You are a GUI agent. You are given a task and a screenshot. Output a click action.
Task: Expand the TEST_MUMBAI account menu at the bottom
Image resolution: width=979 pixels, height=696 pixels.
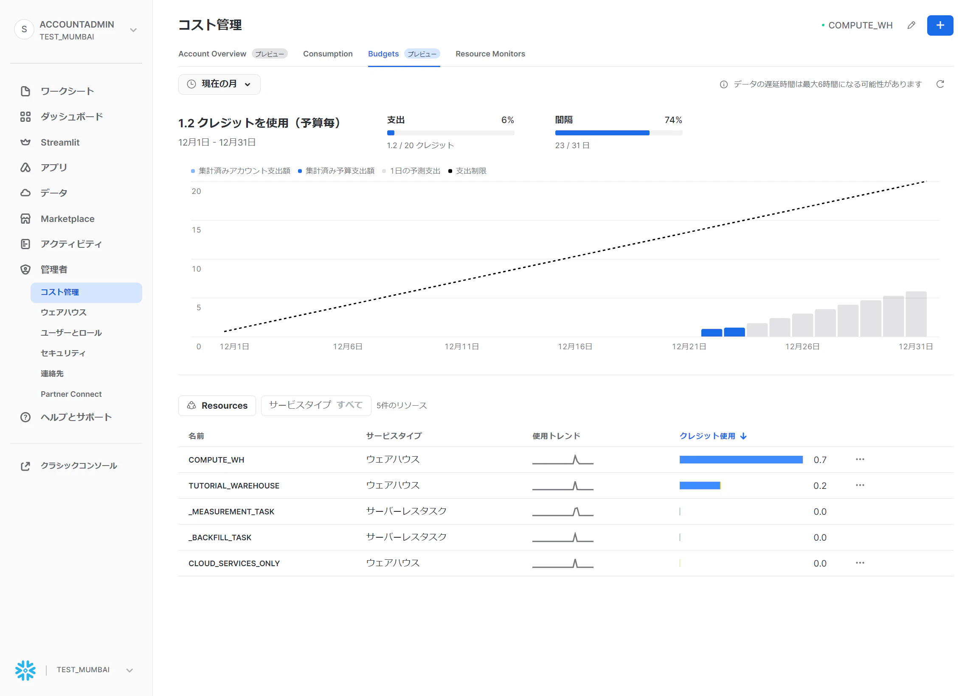(129, 670)
